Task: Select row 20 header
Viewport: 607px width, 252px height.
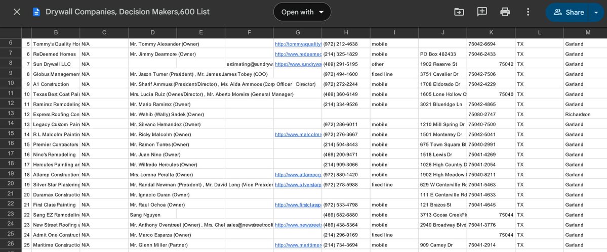Action: tap(11, 184)
